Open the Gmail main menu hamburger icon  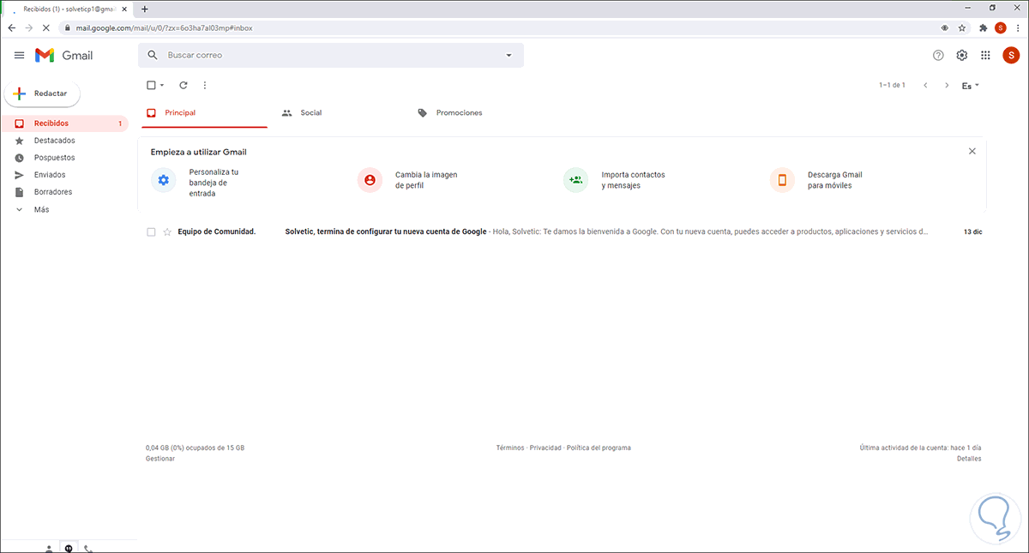pyautogui.click(x=19, y=55)
